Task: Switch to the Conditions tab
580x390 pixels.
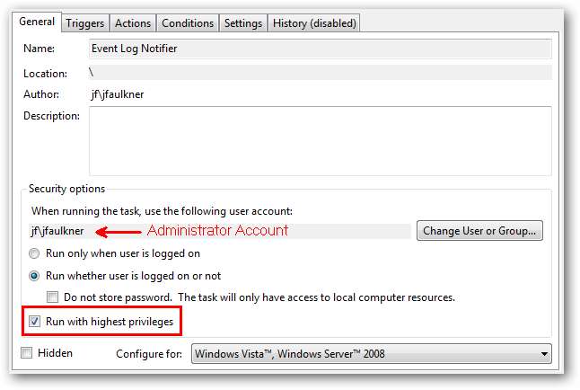Action: tap(187, 23)
